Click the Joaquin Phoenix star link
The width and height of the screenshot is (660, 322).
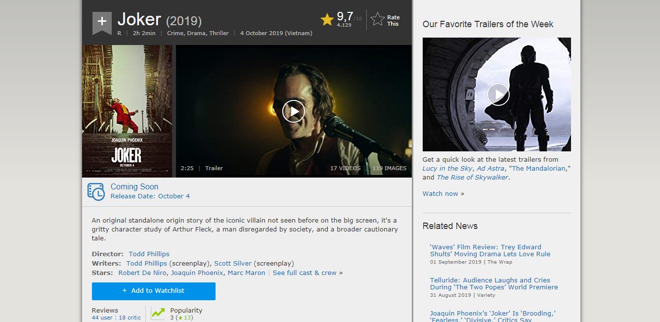tap(197, 273)
